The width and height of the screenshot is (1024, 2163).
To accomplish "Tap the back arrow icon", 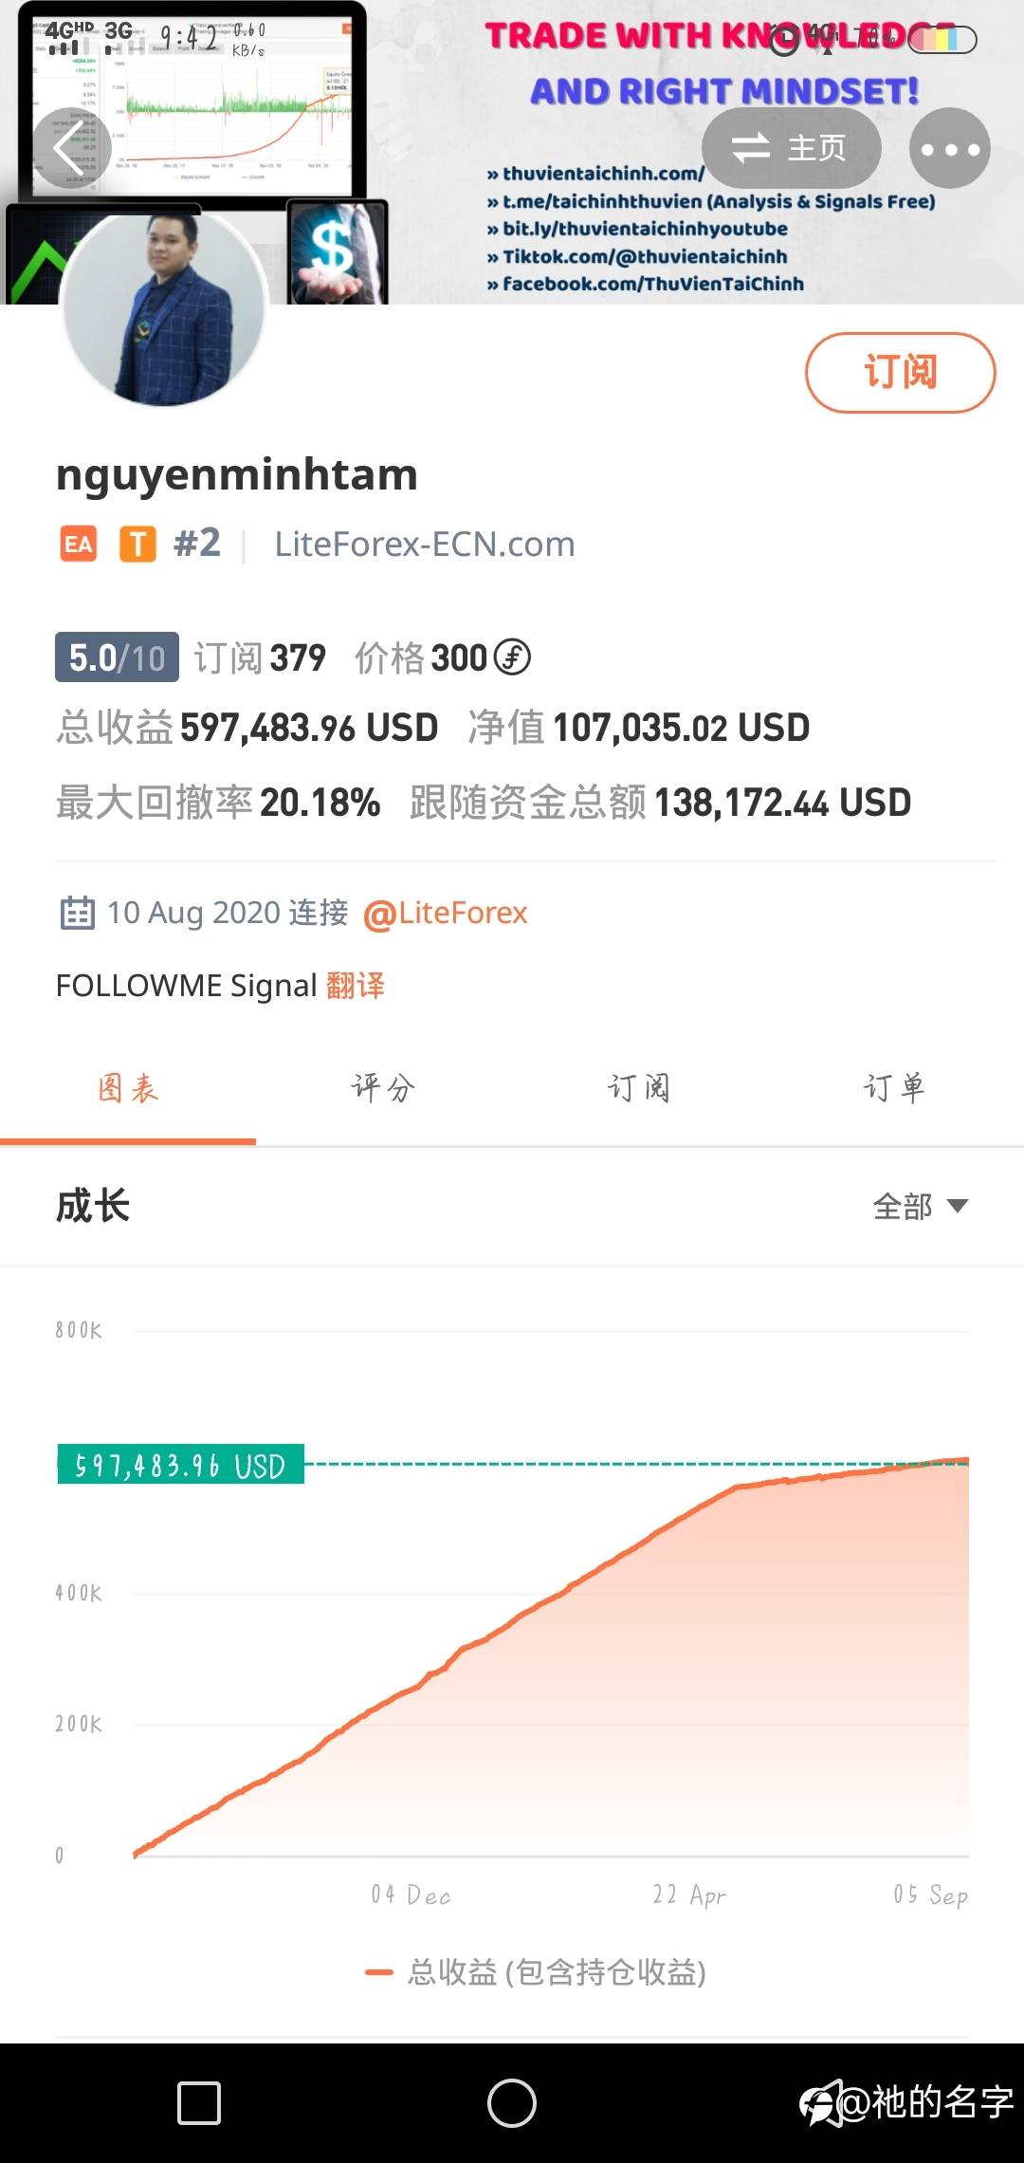I will [x=71, y=148].
